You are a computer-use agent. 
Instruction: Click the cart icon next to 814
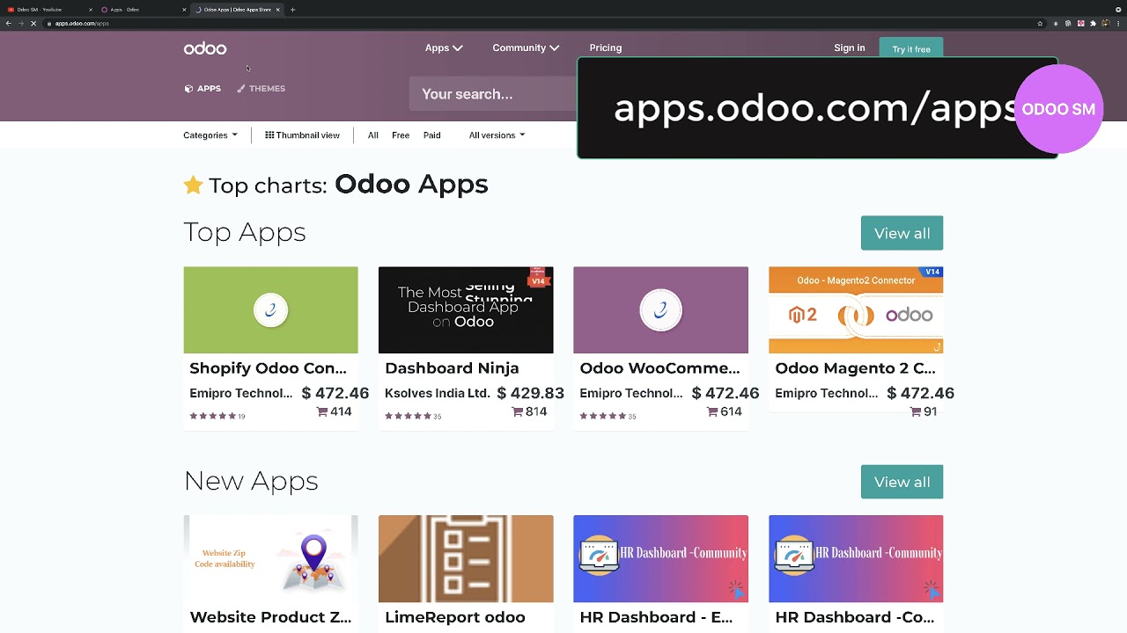pos(518,411)
